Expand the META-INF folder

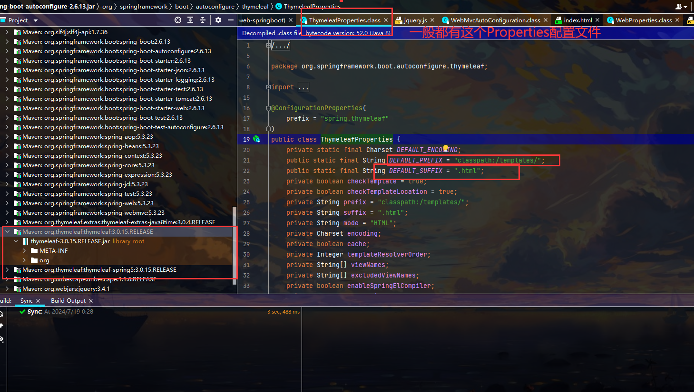point(24,251)
